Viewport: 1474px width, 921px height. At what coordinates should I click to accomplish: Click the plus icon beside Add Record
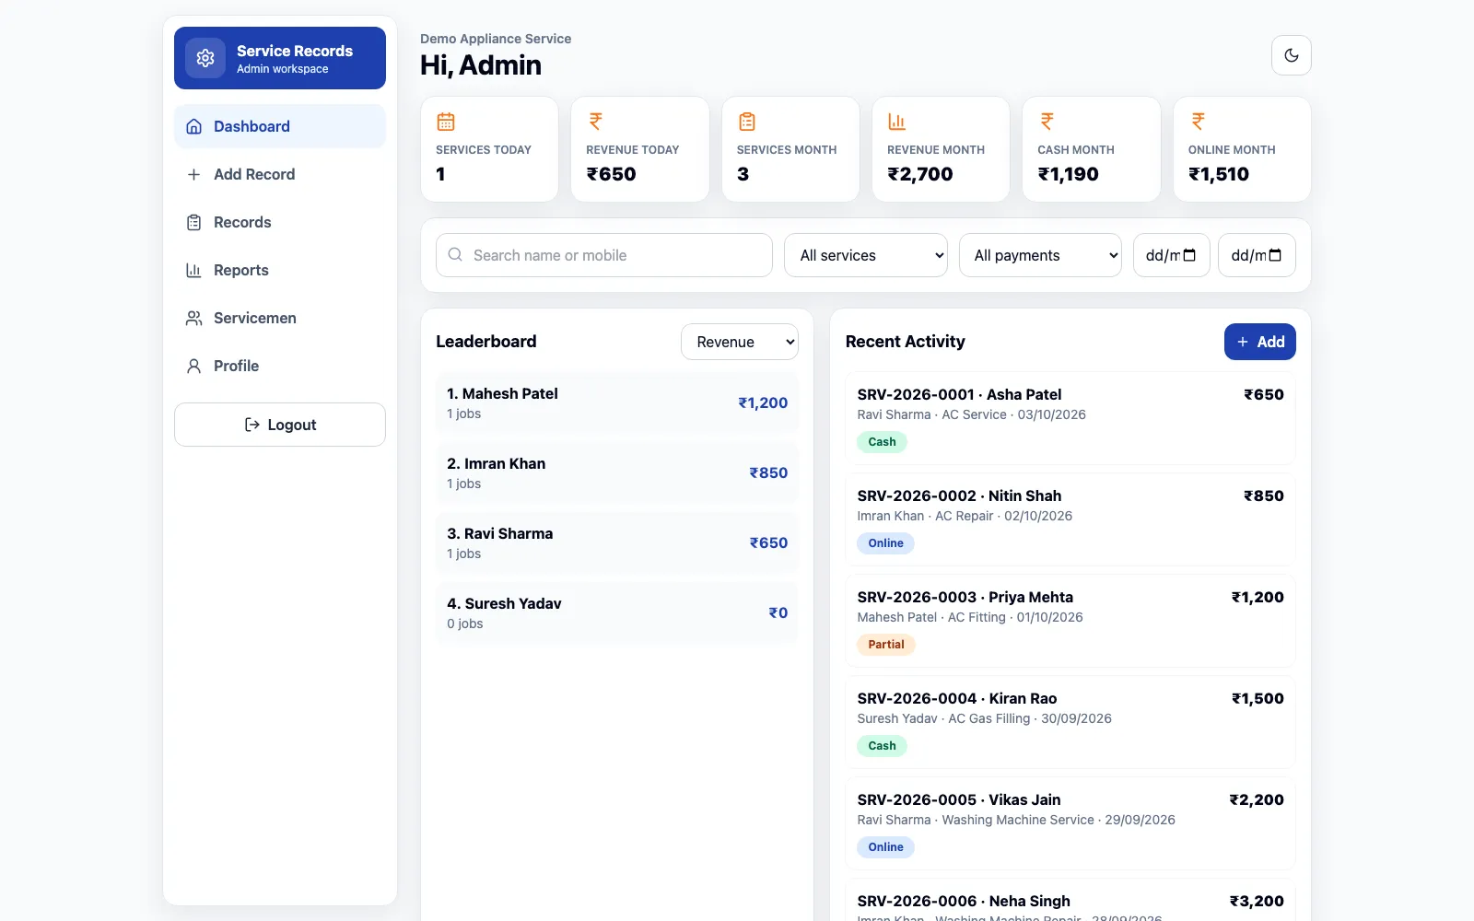pyautogui.click(x=193, y=174)
